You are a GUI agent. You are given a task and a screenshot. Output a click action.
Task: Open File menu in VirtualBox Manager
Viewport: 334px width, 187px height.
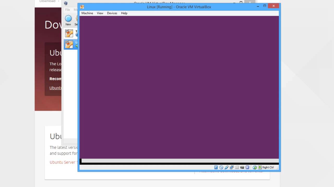click(x=68, y=10)
